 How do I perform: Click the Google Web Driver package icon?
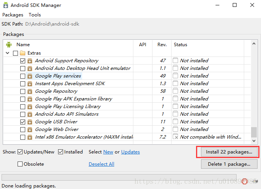[30, 129]
